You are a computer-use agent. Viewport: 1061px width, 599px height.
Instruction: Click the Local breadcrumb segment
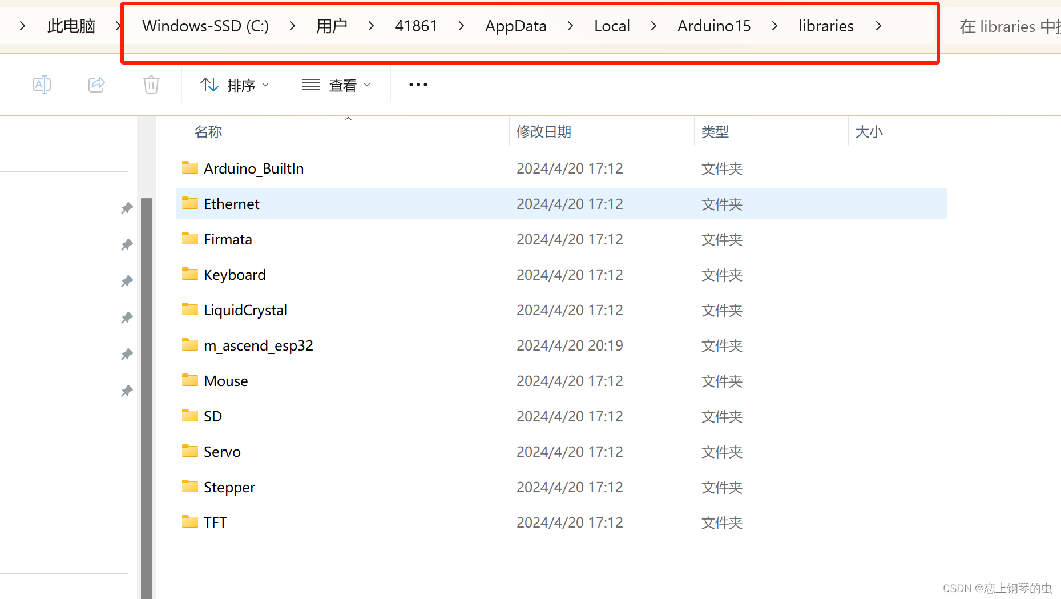point(612,26)
